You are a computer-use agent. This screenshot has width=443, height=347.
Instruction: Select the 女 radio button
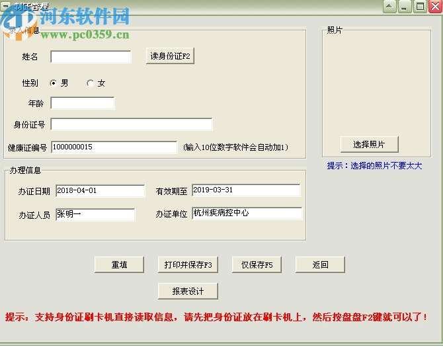pos(90,83)
